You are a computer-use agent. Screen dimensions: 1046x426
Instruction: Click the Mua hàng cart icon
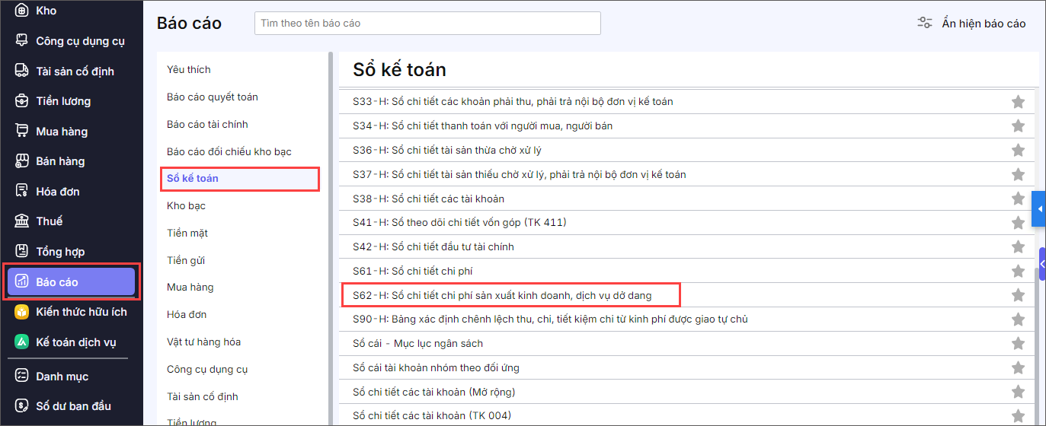pos(22,132)
